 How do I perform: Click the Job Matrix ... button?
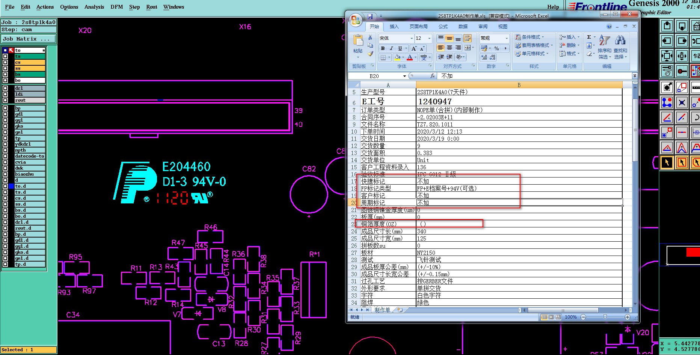click(x=29, y=39)
